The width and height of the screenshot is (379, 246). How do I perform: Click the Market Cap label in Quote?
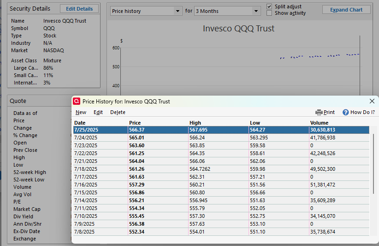coord(27,209)
